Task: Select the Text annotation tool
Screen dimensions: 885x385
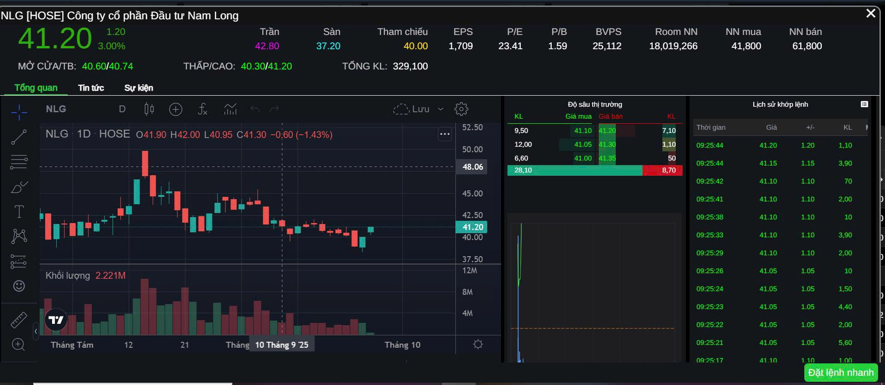Action: tap(19, 212)
